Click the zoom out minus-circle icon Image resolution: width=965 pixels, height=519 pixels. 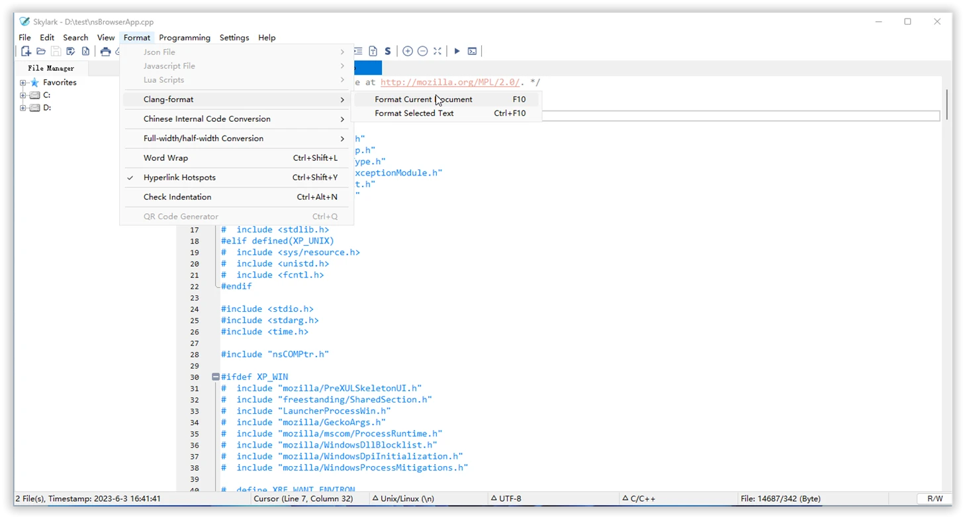click(x=422, y=51)
